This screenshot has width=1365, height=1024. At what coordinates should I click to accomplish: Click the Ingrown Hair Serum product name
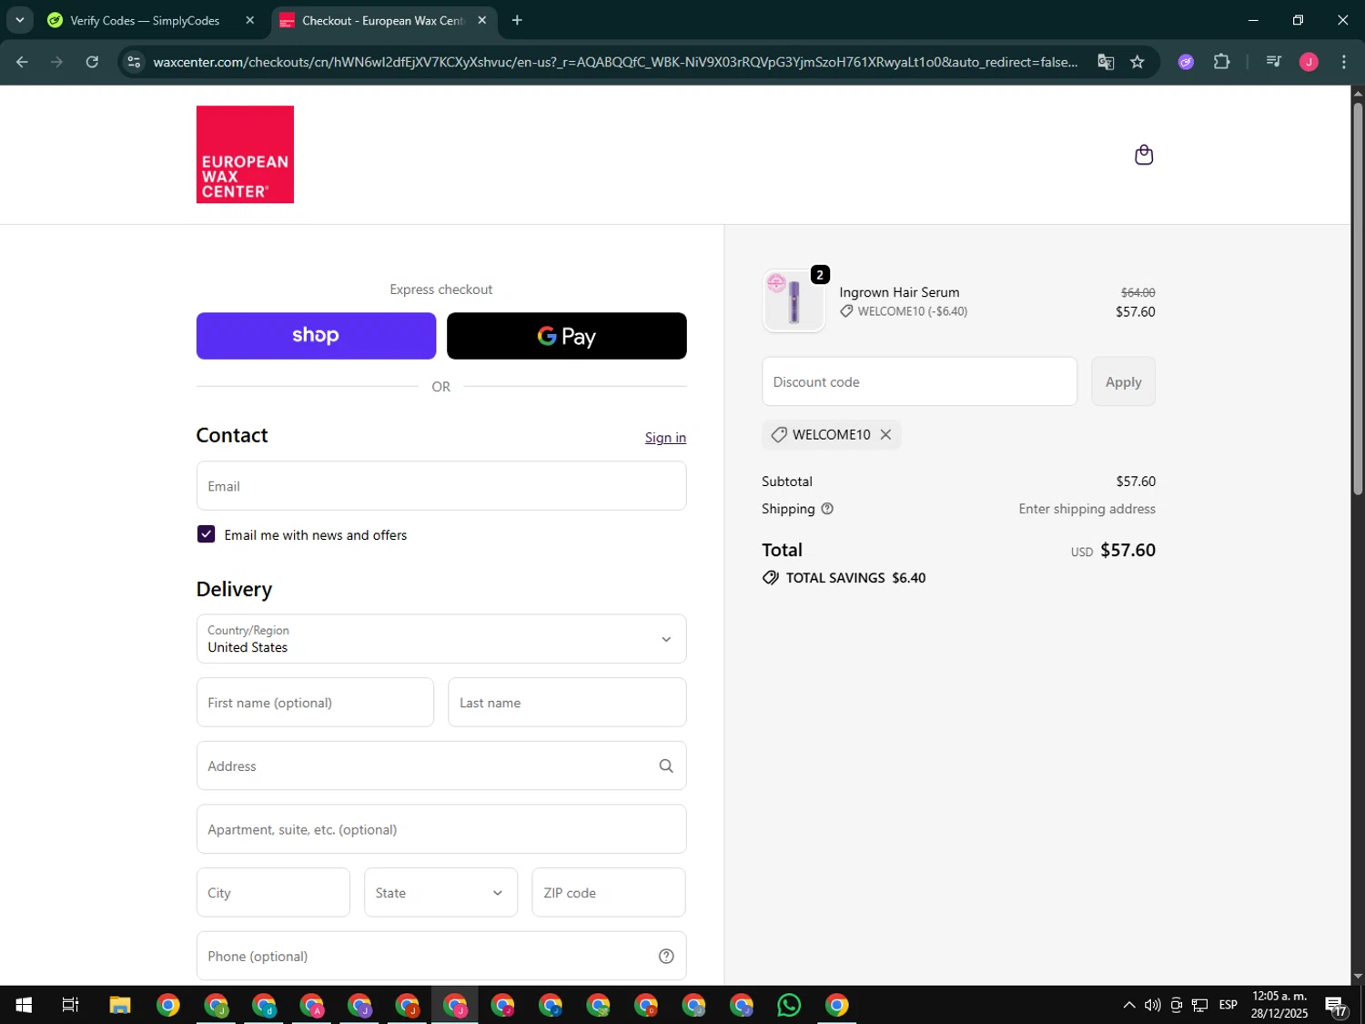point(899,292)
